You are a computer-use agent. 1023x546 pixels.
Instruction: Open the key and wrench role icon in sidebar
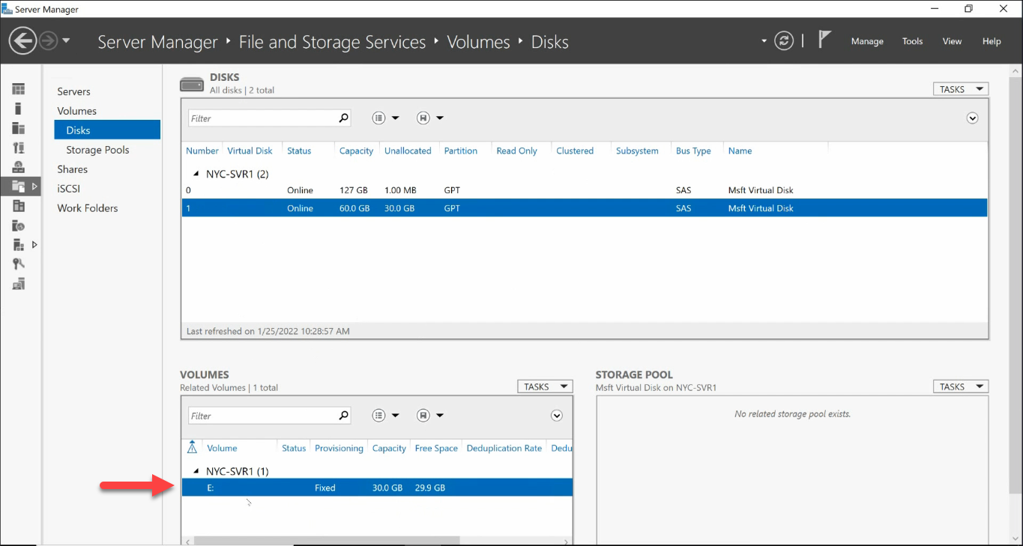pyautogui.click(x=19, y=264)
